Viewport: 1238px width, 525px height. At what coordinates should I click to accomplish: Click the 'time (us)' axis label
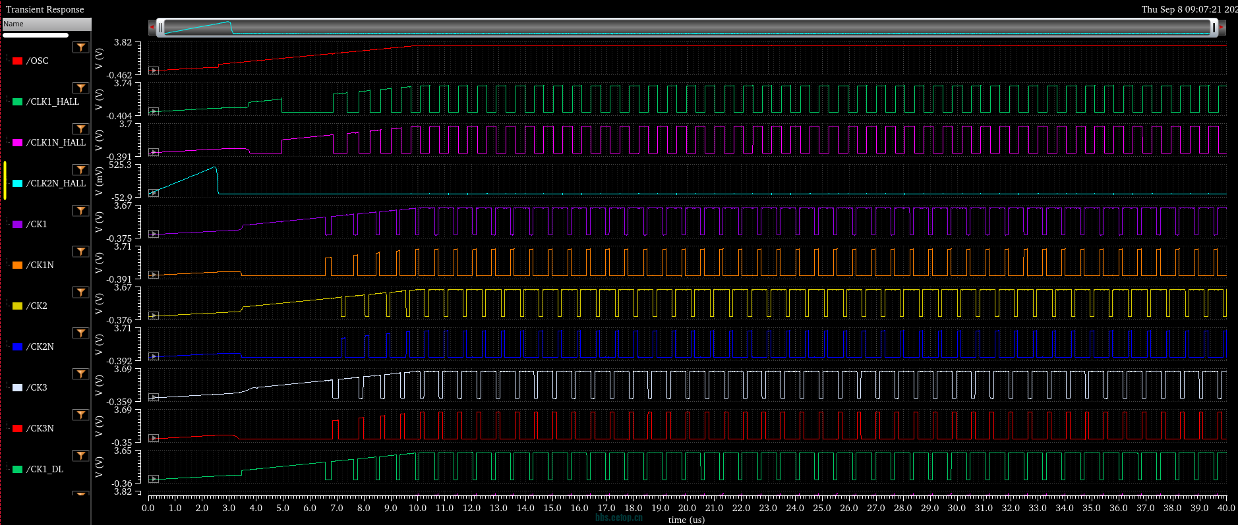686,520
